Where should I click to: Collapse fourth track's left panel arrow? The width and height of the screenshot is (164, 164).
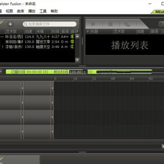click(22, 132)
